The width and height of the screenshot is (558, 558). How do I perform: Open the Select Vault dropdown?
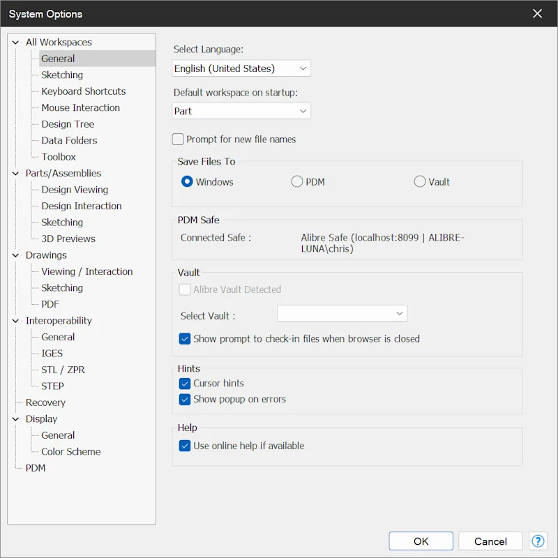point(342,313)
